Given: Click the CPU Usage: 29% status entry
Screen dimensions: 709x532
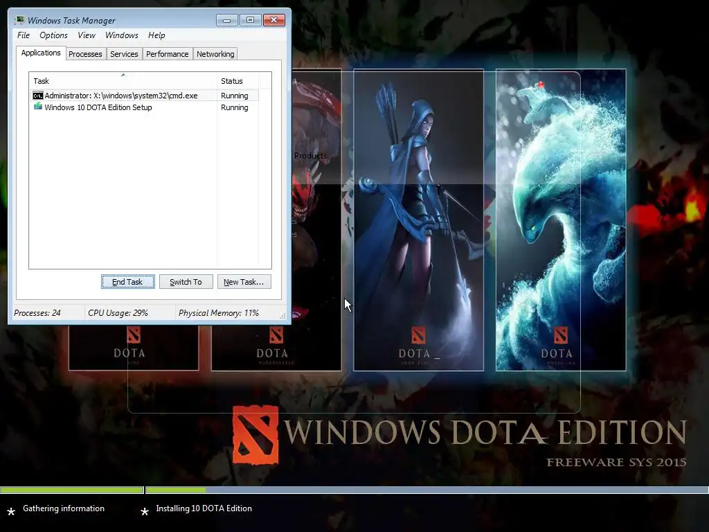Looking at the screenshot, I should tap(118, 313).
